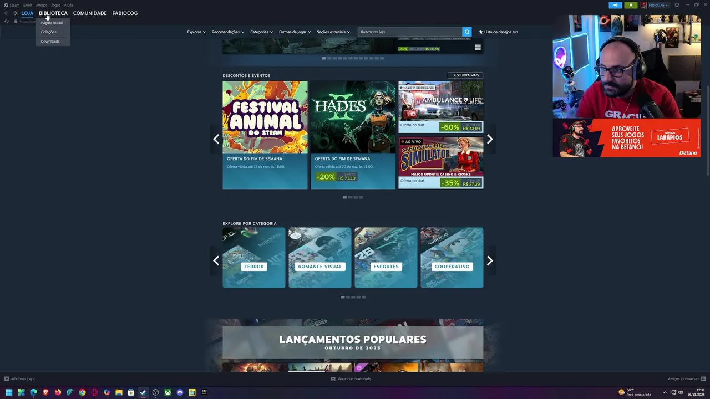Open Xbox app from the taskbar
The width and height of the screenshot is (710, 399).
coord(168,392)
